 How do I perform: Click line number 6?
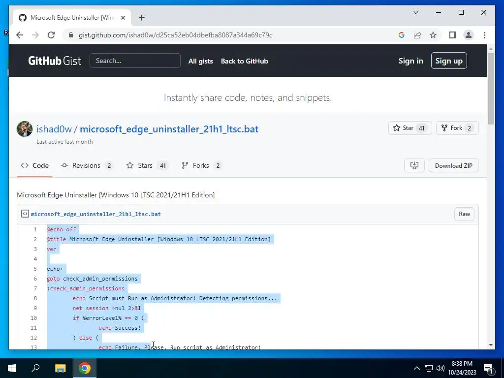click(35, 279)
